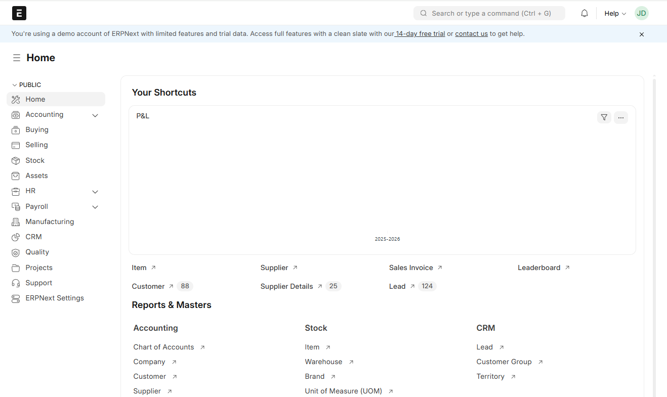
Task: Click the Quality shield icon
Action: coord(16,252)
